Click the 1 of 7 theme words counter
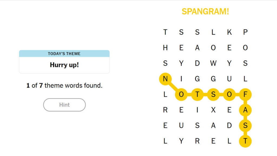Screen dimensions: 277x156 (64, 85)
